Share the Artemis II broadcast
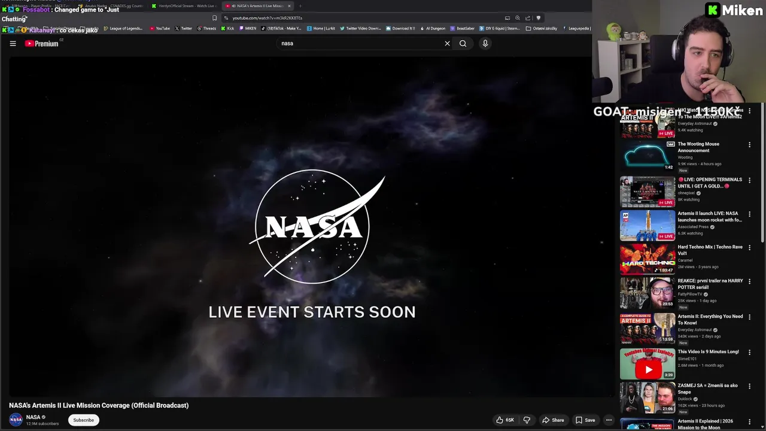This screenshot has height=431, width=766. 553,420
